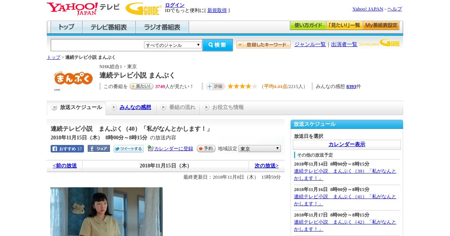450x236 pixels.
Task: Click the 放送スケジュール tab arrow icon
Action: pyautogui.click(x=54, y=108)
